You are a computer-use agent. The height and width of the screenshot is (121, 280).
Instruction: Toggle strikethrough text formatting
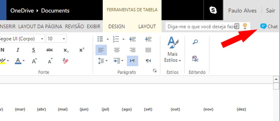pos(50,50)
